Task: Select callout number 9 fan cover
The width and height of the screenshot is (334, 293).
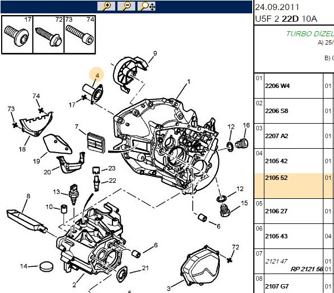Action: (155, 53)
